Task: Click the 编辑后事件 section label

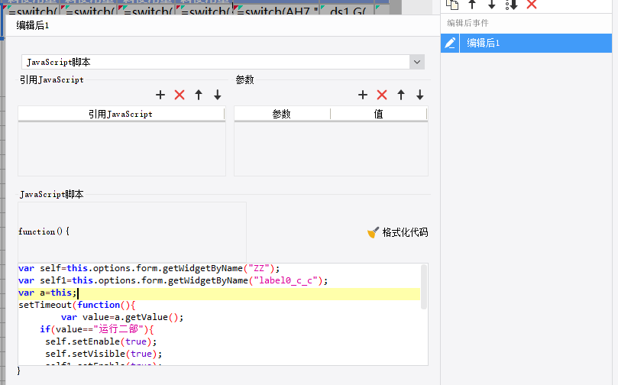Action: tap(468, 23)
